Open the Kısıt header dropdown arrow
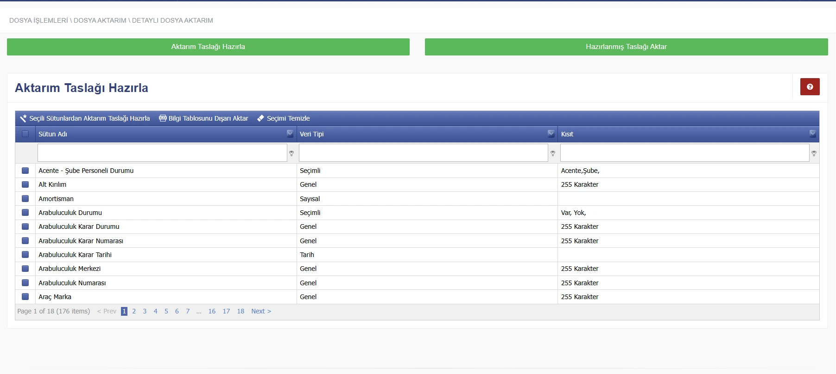Image resolution: width=836 pixels, height=374 pixels. [x=812, y=134]
